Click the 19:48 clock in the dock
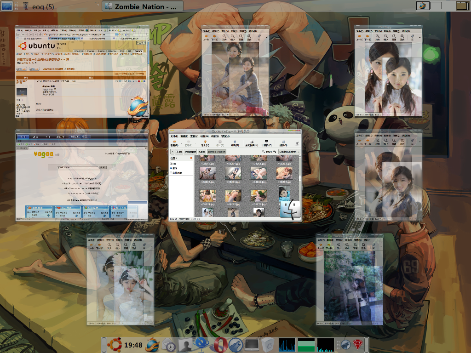 133,345
